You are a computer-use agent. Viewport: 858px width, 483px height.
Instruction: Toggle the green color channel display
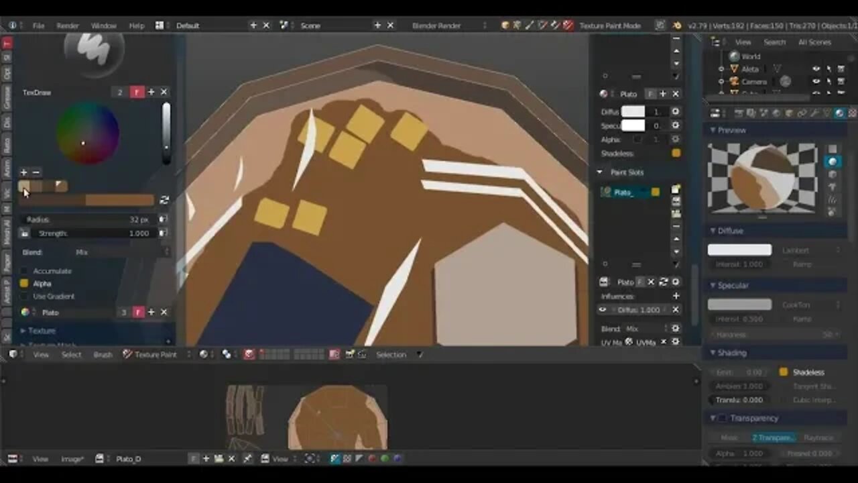[385, 459]
